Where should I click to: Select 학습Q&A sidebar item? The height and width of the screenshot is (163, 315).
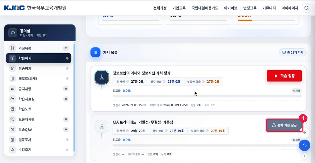(38, 130)
